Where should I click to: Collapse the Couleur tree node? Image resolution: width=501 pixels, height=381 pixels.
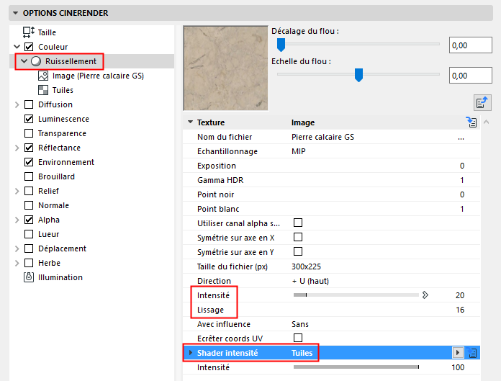(x=17, y=47)
